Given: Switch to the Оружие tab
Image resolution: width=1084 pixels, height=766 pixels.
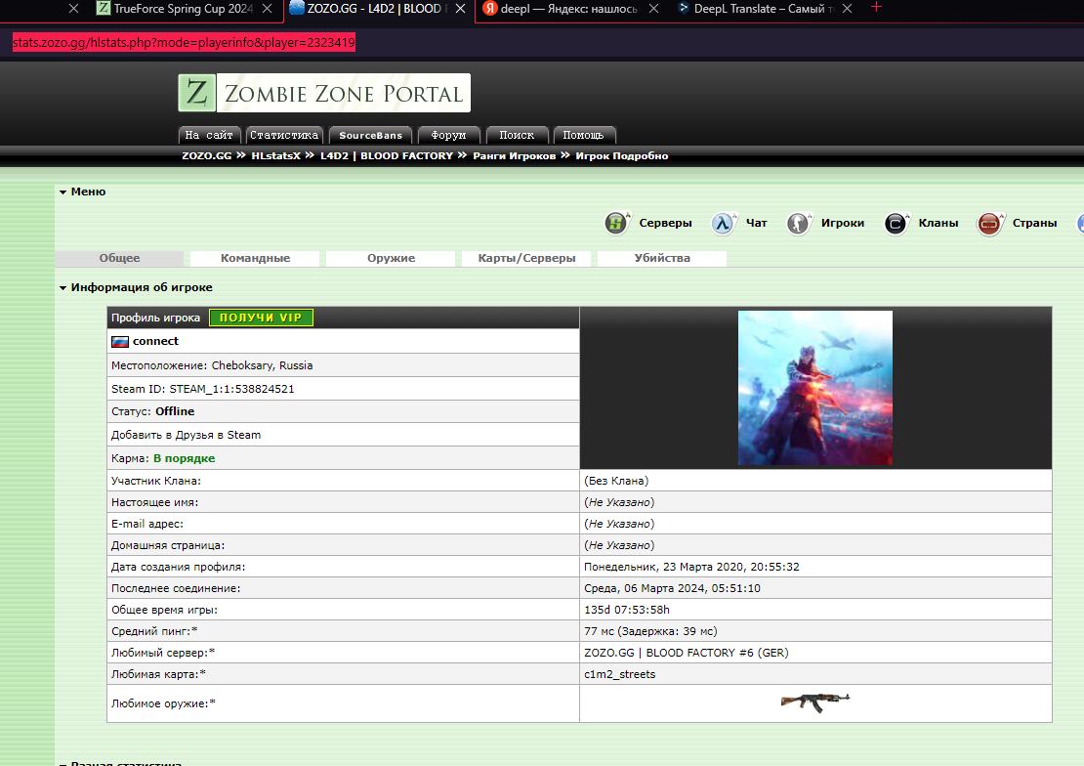Looking at the screenshot, I should (x=391, y=259).
